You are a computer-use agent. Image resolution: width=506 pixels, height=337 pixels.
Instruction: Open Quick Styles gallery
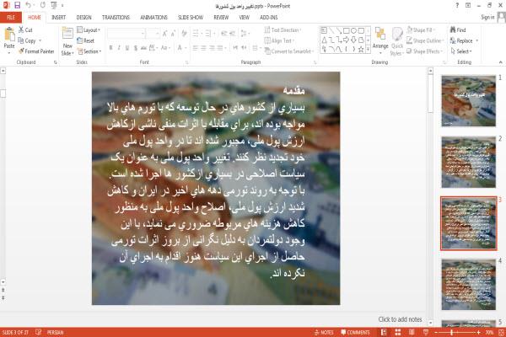pos(397,41)
